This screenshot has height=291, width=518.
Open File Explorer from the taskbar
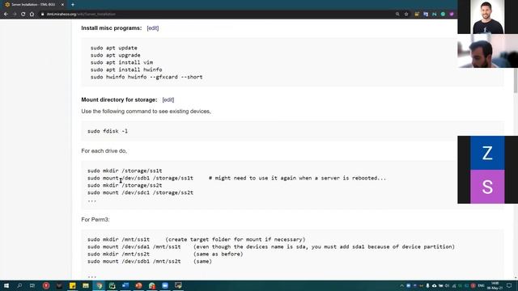click(86, 285)
